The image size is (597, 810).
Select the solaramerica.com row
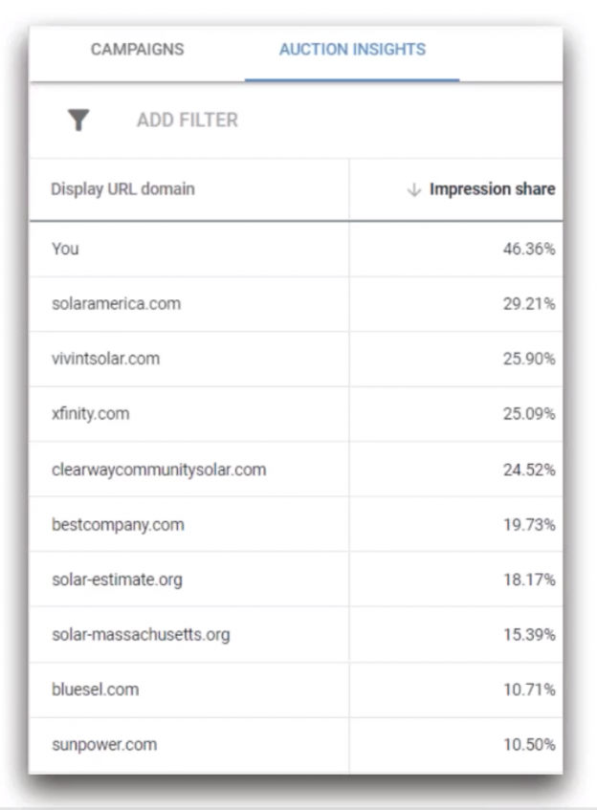point(297,304)
